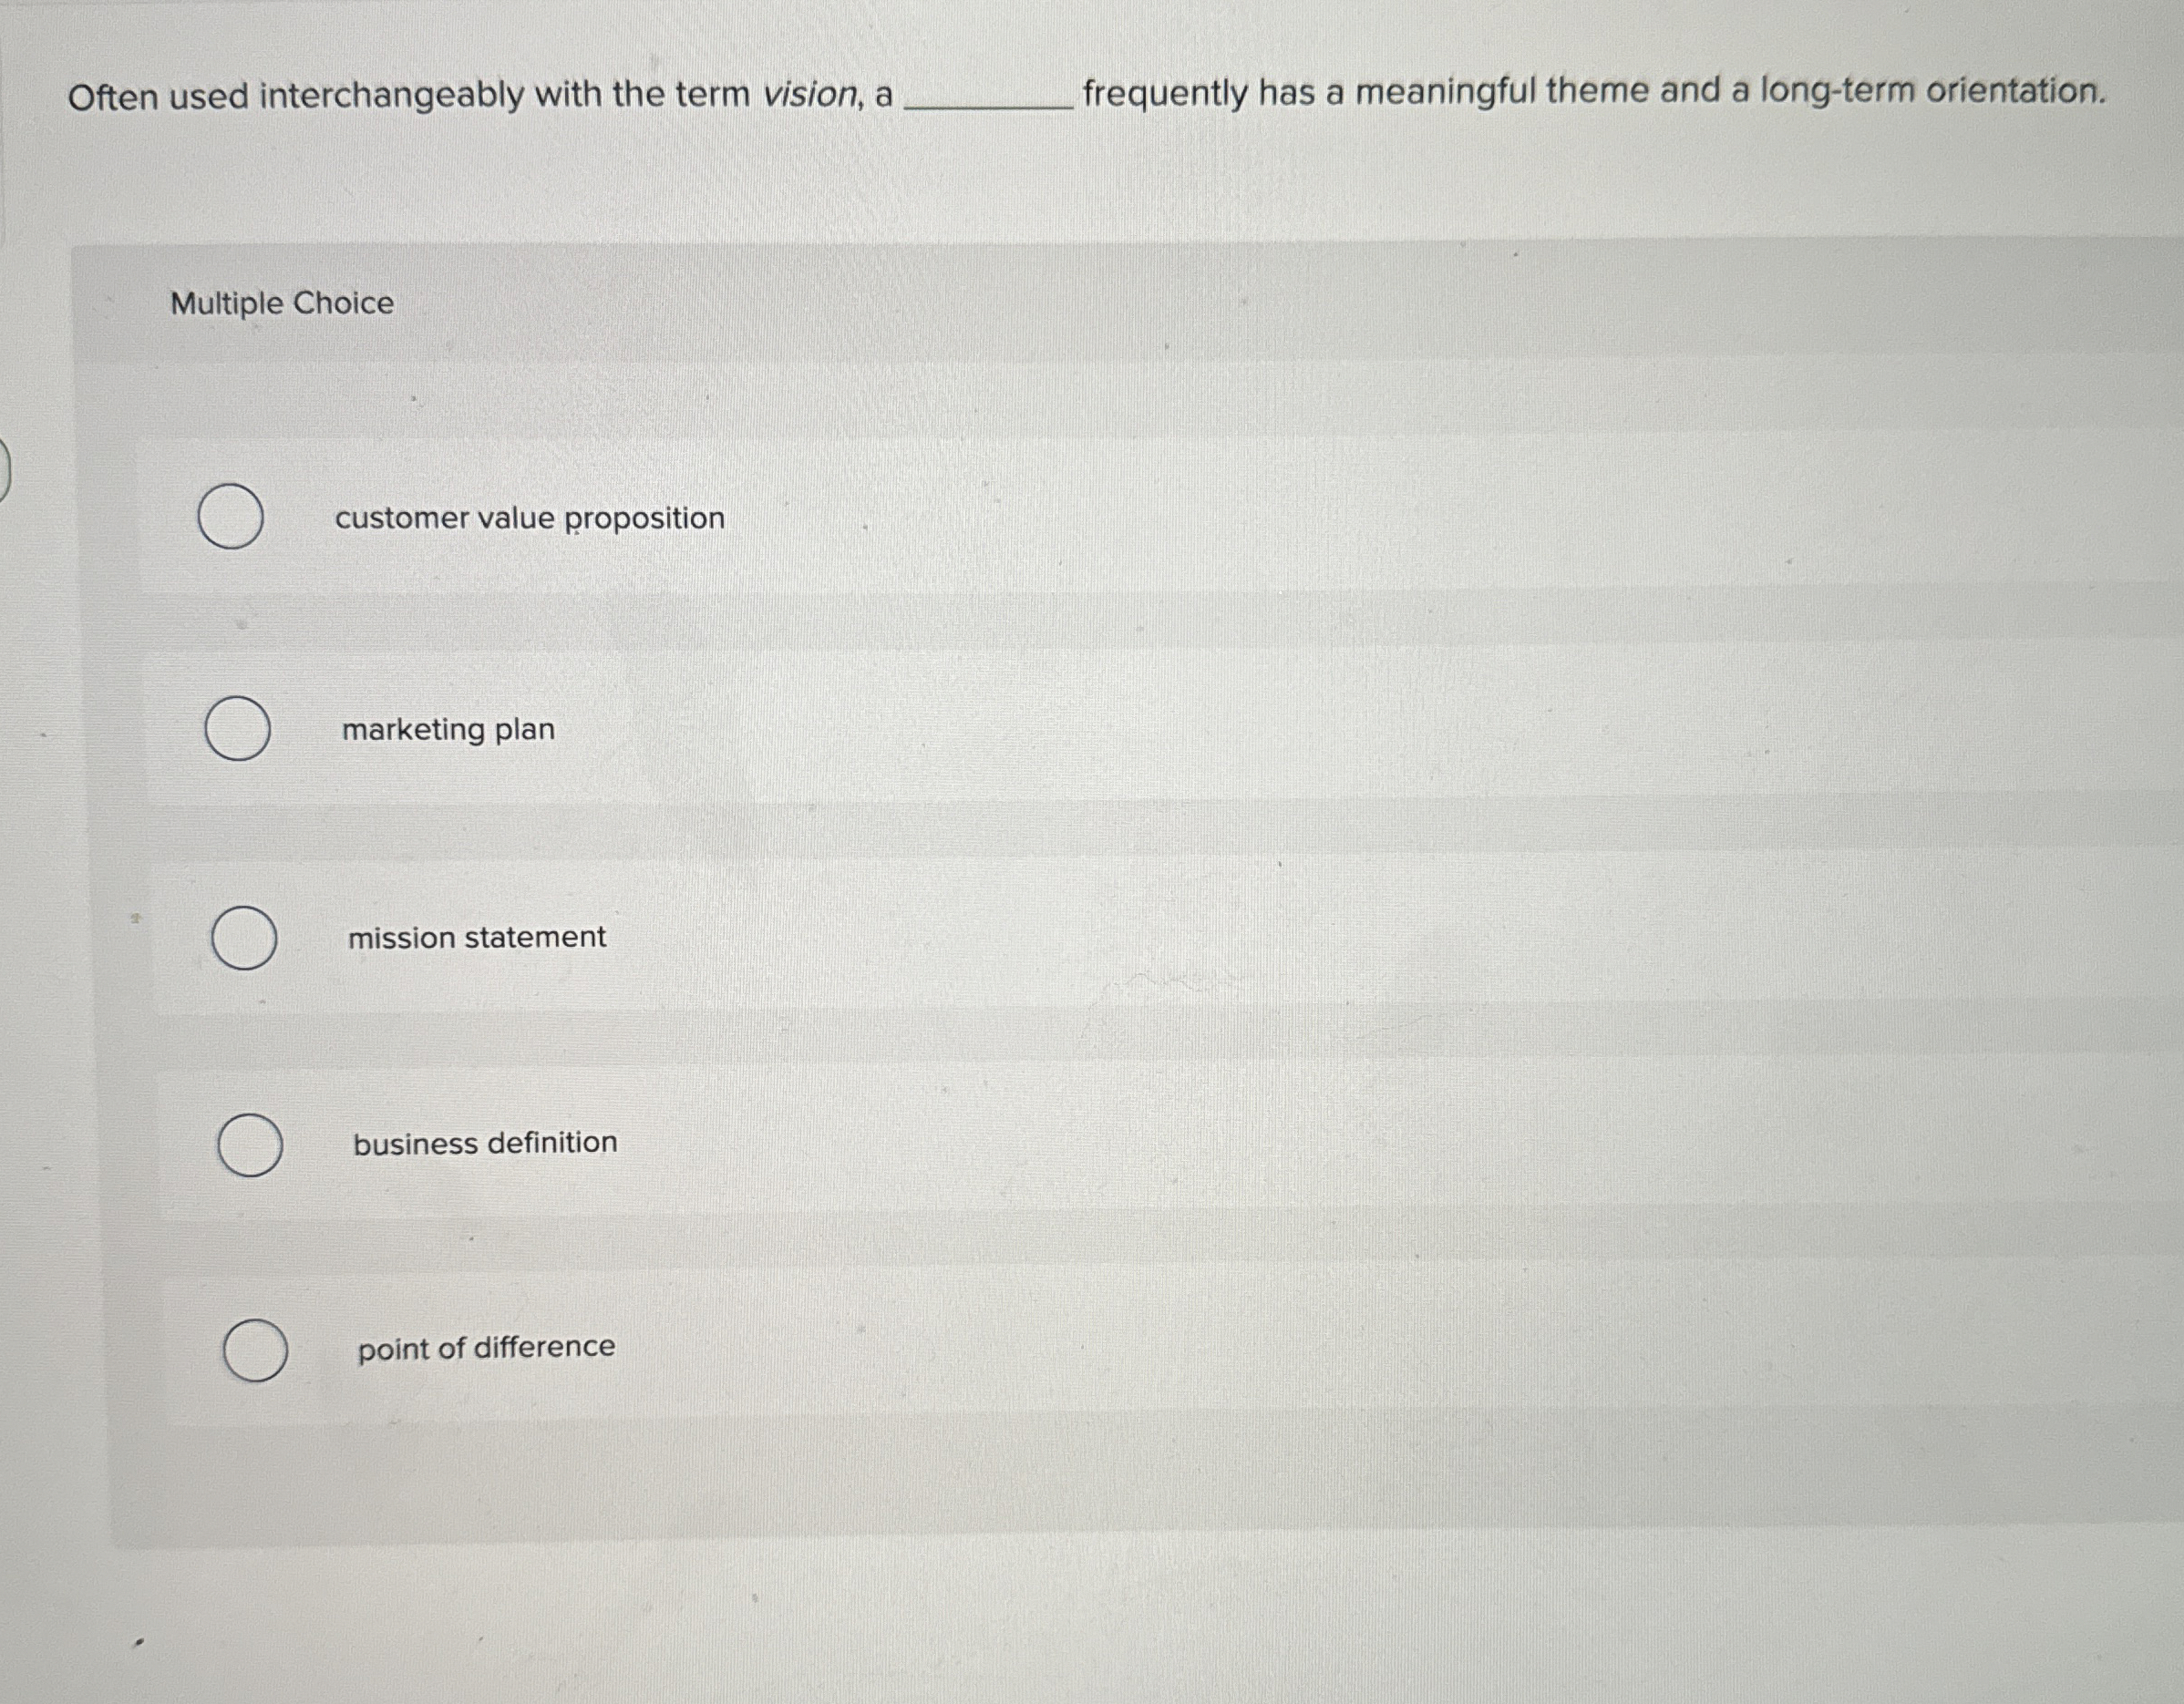
Task: Select the marketing plan radio button
Action: (x=240, y=731)
